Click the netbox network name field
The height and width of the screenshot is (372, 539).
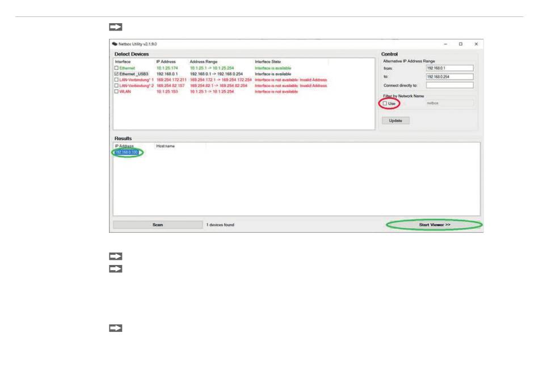point(449,103)
